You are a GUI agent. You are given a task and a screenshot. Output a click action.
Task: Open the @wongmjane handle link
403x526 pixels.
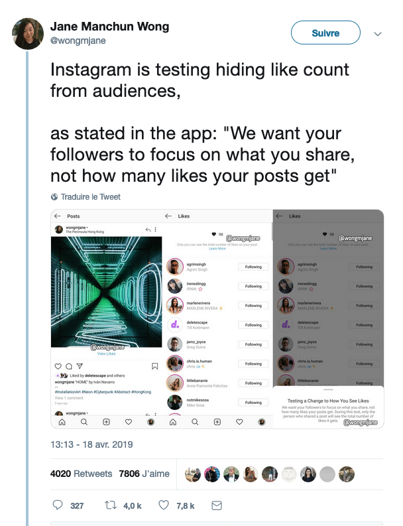tap(78, 40)
